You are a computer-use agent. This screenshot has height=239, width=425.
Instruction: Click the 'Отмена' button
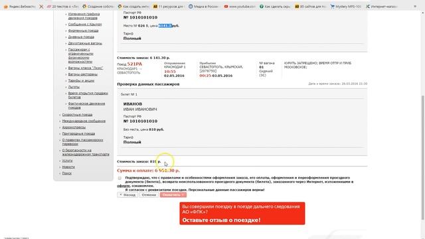click(149, 195)
